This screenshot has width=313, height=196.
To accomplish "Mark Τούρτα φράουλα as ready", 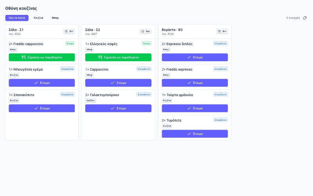I will pyautogui.click(x=195, y=108).
